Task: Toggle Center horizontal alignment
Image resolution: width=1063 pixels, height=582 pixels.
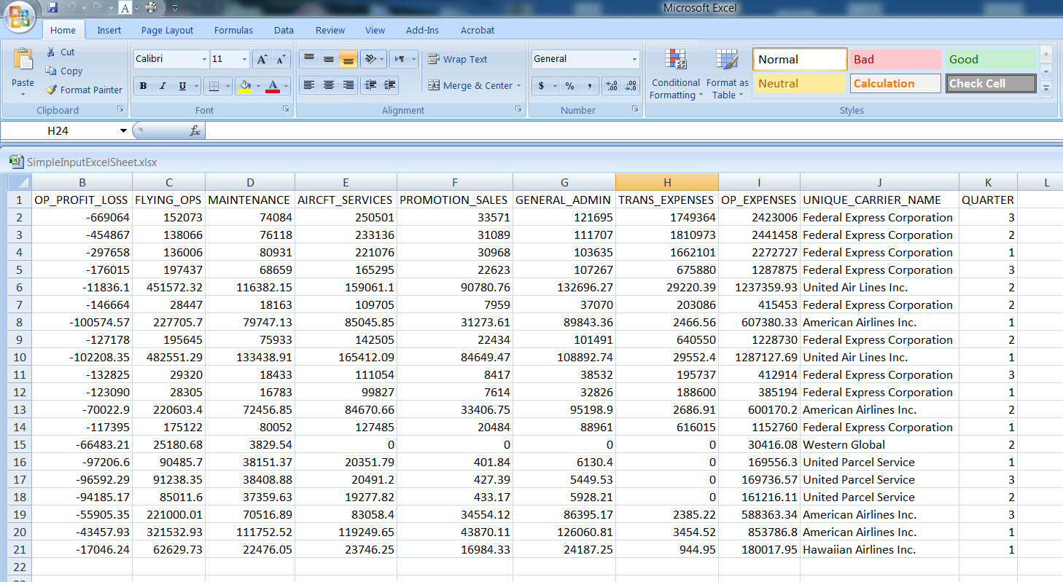Action: point(329,85)
